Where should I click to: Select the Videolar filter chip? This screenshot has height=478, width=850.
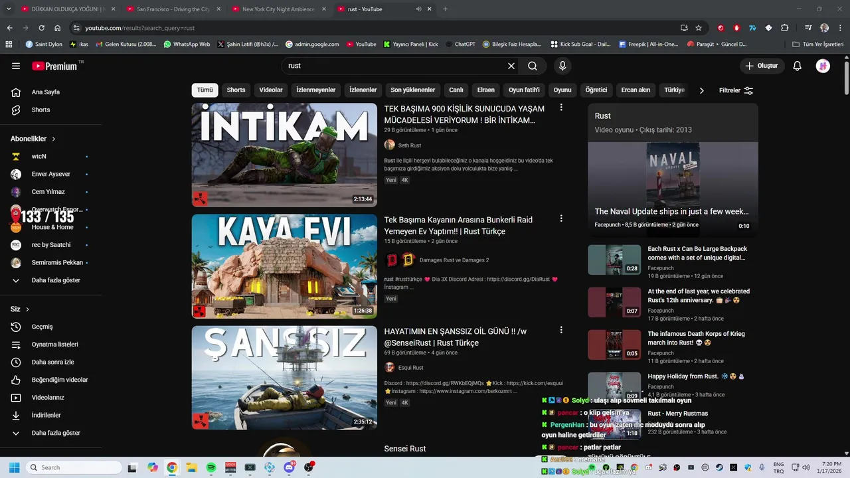[x=271, y=90]
